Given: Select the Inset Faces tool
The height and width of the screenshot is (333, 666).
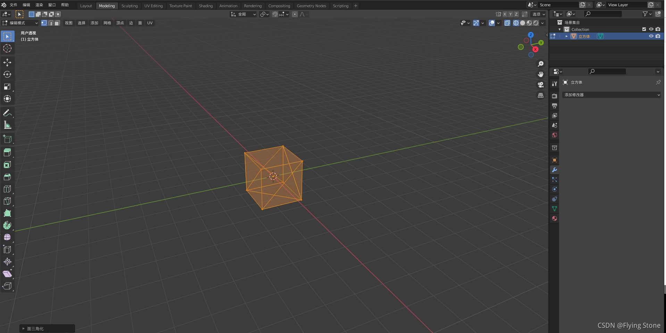Looking at the screenshot, I should 7,165.
